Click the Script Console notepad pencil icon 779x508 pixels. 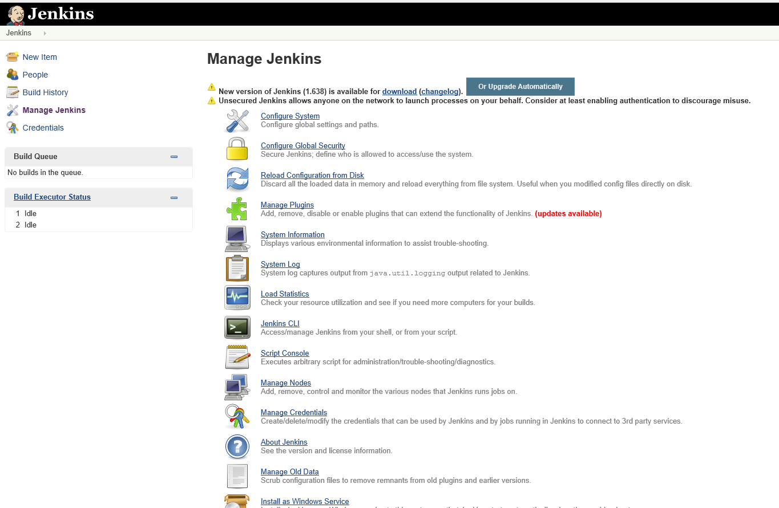(237, 357)
